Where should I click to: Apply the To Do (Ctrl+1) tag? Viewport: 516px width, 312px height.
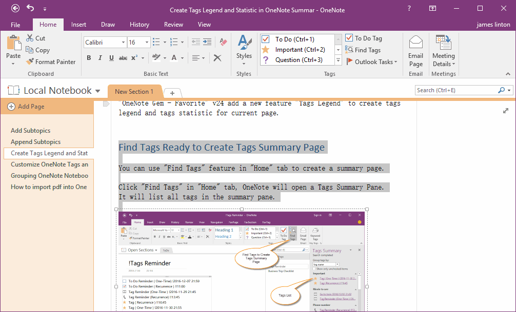click(298, 39)
